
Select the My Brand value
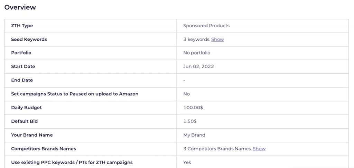(194, 135)
